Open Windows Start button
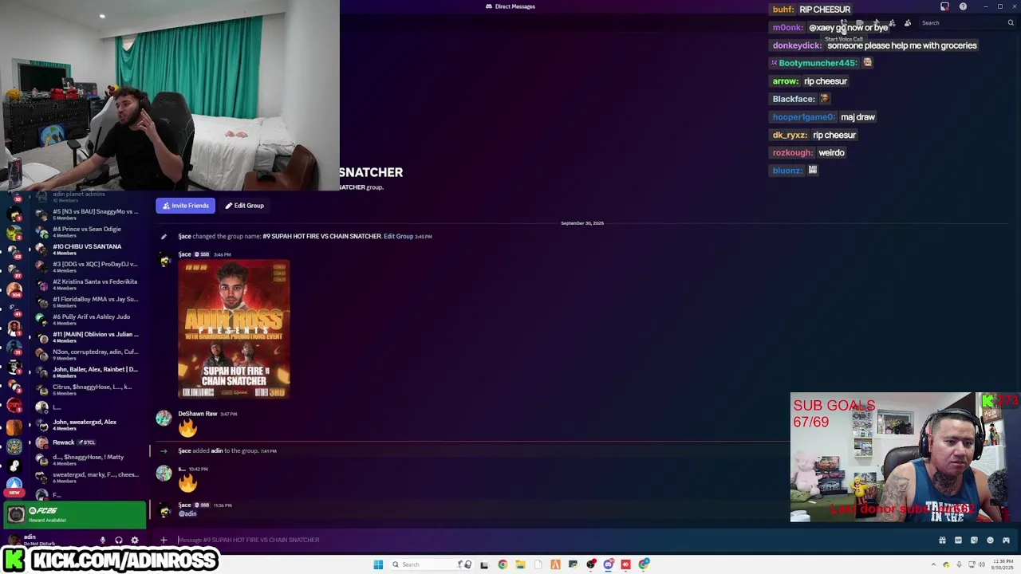 pyautogui.click(x=378, y=564)
